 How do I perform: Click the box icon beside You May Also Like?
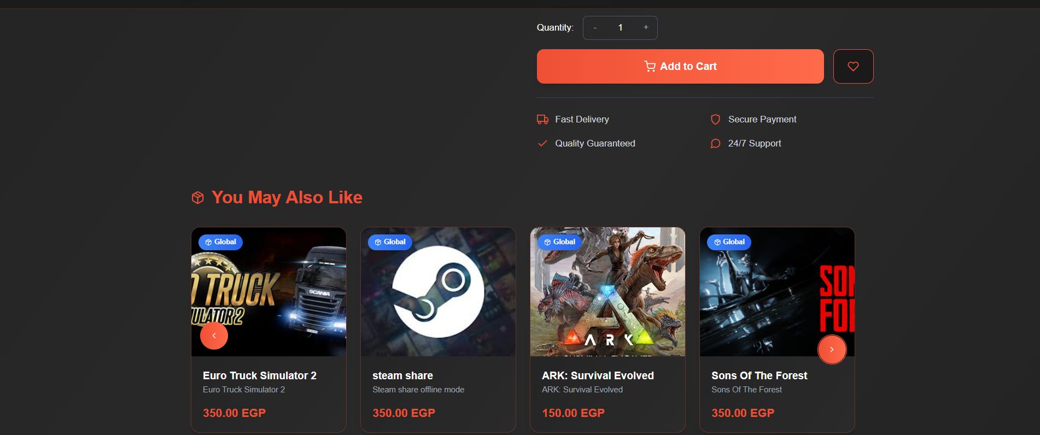pyautogui.click(x=197, y=197)
